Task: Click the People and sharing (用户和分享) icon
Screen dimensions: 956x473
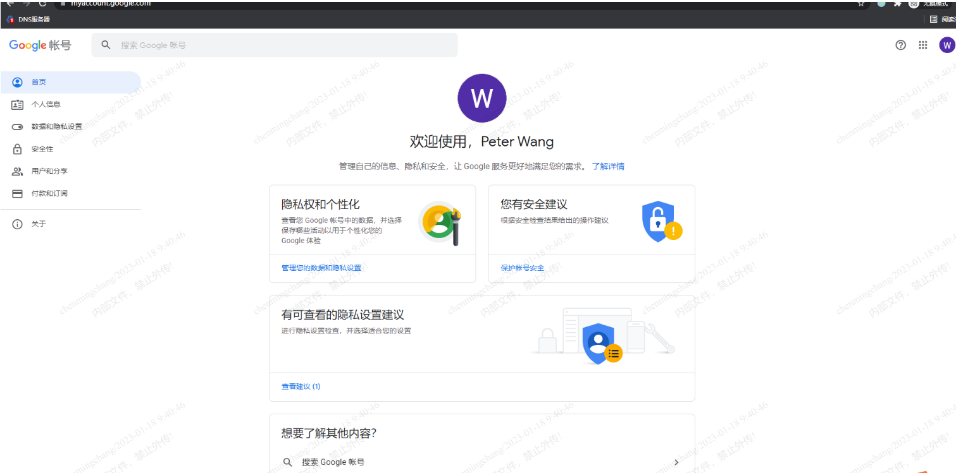Action: [17, 171]
